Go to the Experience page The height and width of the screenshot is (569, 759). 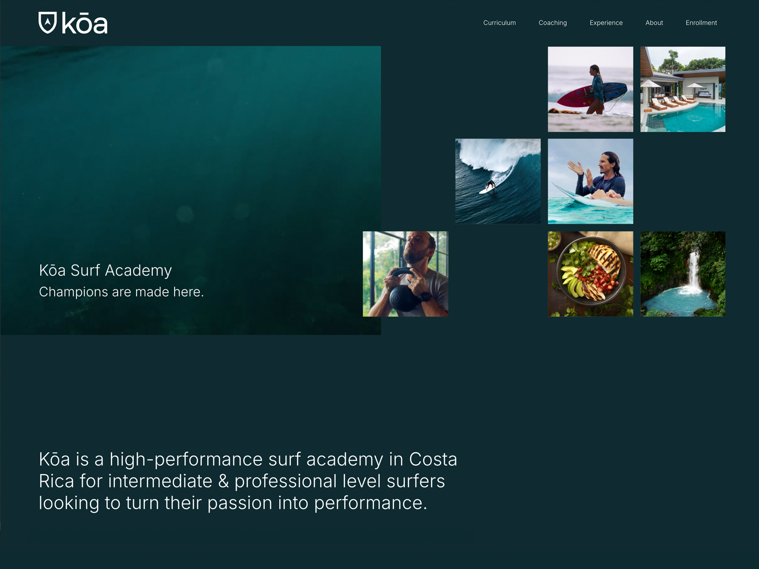pyautogui.click(x=606, y=23)
